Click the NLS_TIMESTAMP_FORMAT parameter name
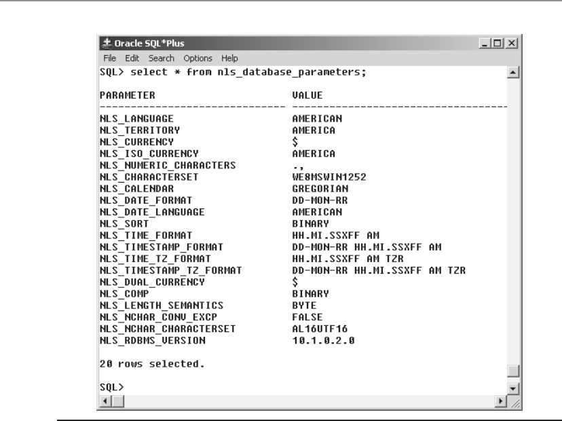 click(162, 247)
